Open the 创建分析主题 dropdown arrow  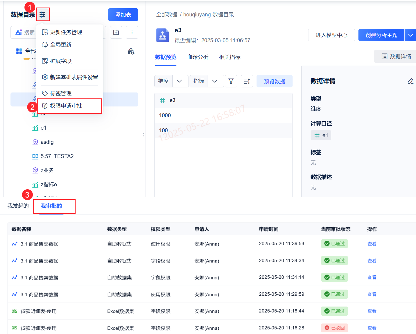tap(410, 35)
